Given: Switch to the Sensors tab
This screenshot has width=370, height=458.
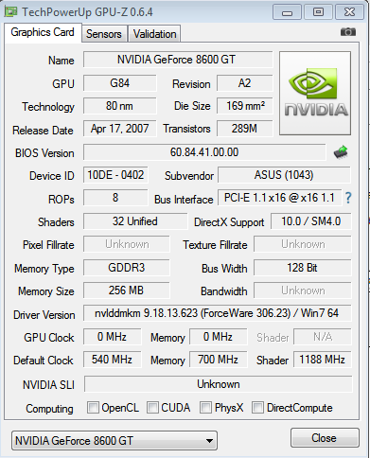Looking at the screenshot, I should [104, 34].
